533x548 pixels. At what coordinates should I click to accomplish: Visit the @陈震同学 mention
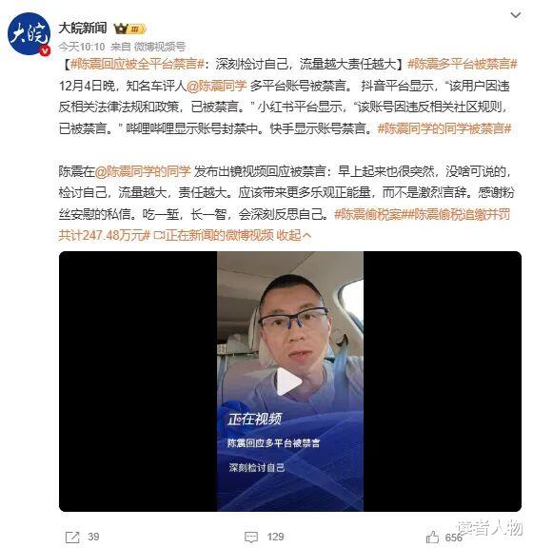coord(216,86)
